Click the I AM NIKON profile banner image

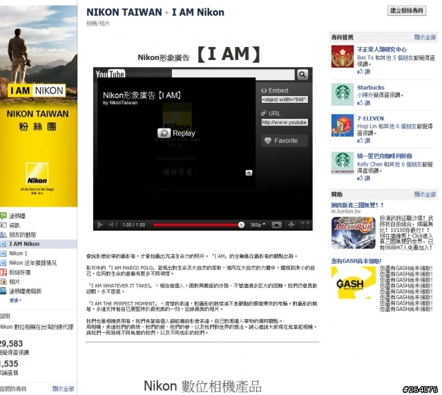pos(39,106)
